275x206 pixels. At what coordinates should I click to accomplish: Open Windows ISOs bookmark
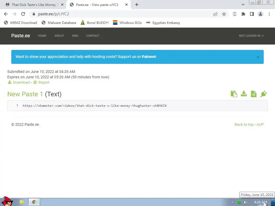coord(127,23)
